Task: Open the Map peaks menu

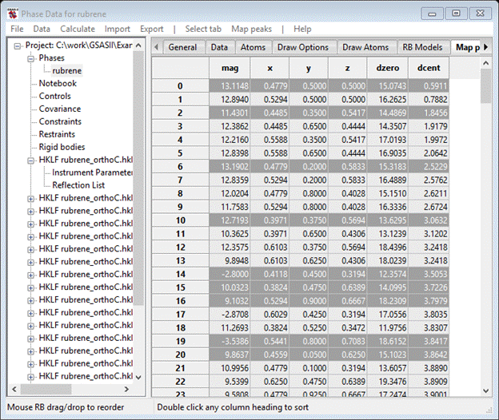Action: 252,29
